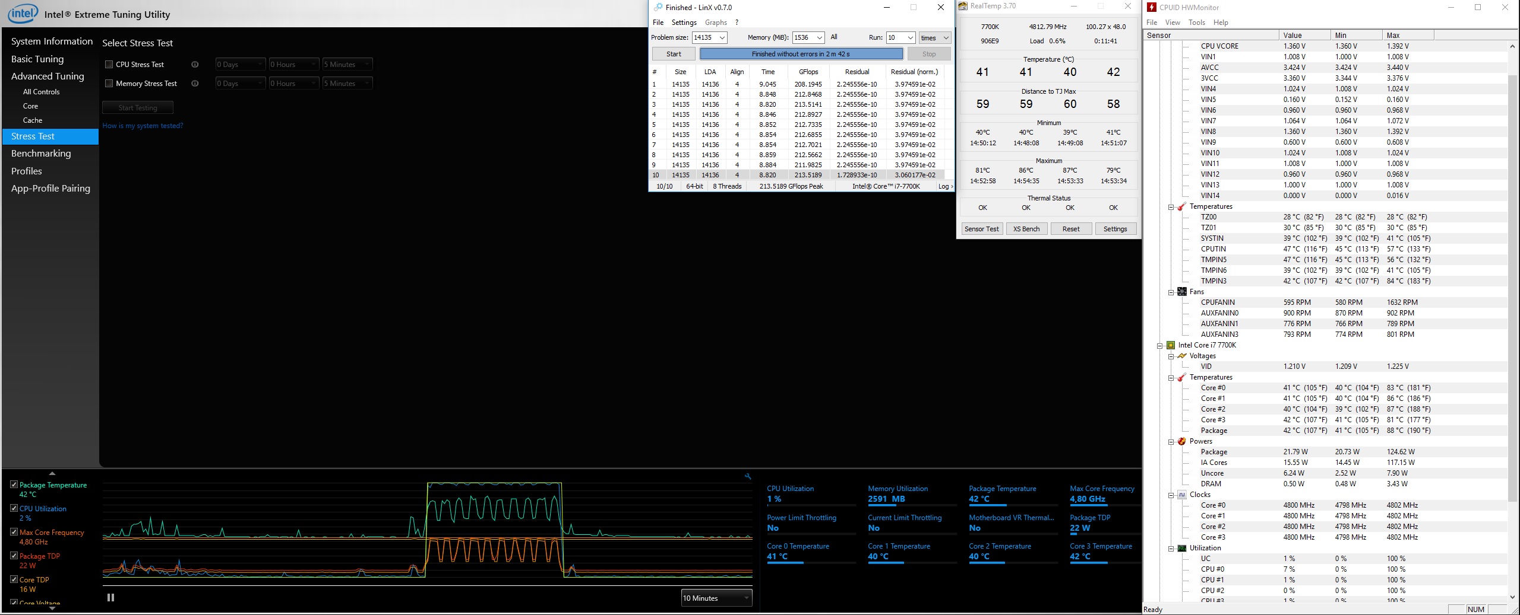
Task: Click the LinX finished progress bar
Action: click(x=801, y=54)
